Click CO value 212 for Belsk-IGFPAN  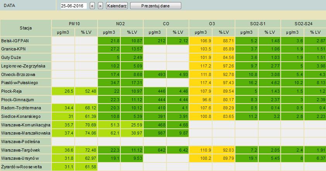(x=155, y=41)
